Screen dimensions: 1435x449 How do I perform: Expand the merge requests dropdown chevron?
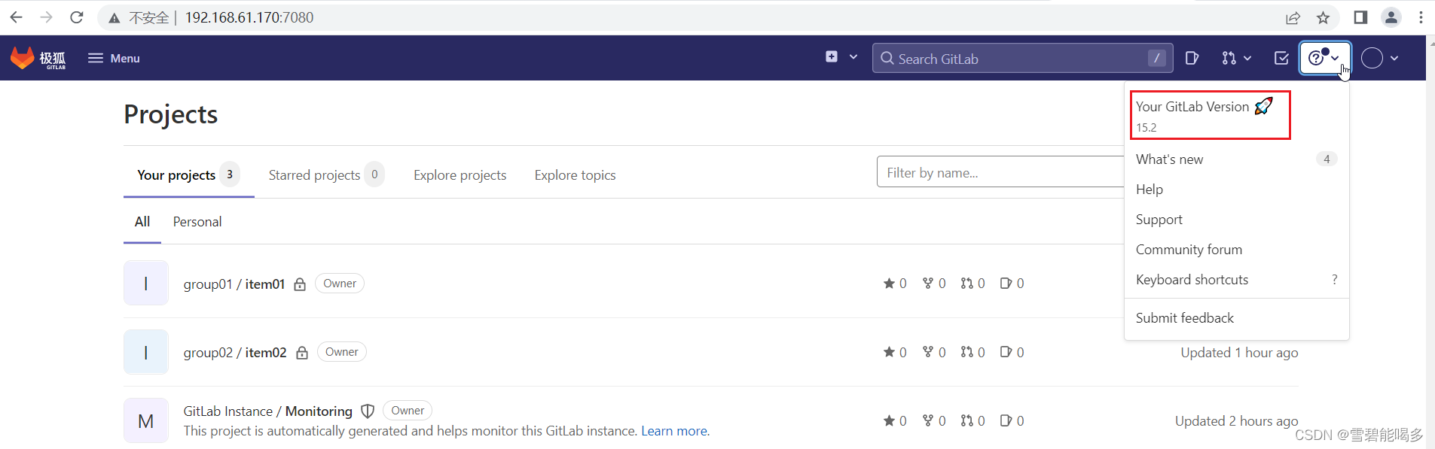coord(1247,58)
